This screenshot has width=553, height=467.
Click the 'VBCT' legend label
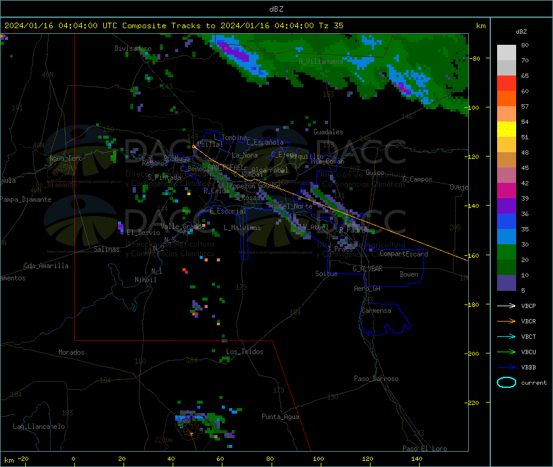tap(528, 337)
